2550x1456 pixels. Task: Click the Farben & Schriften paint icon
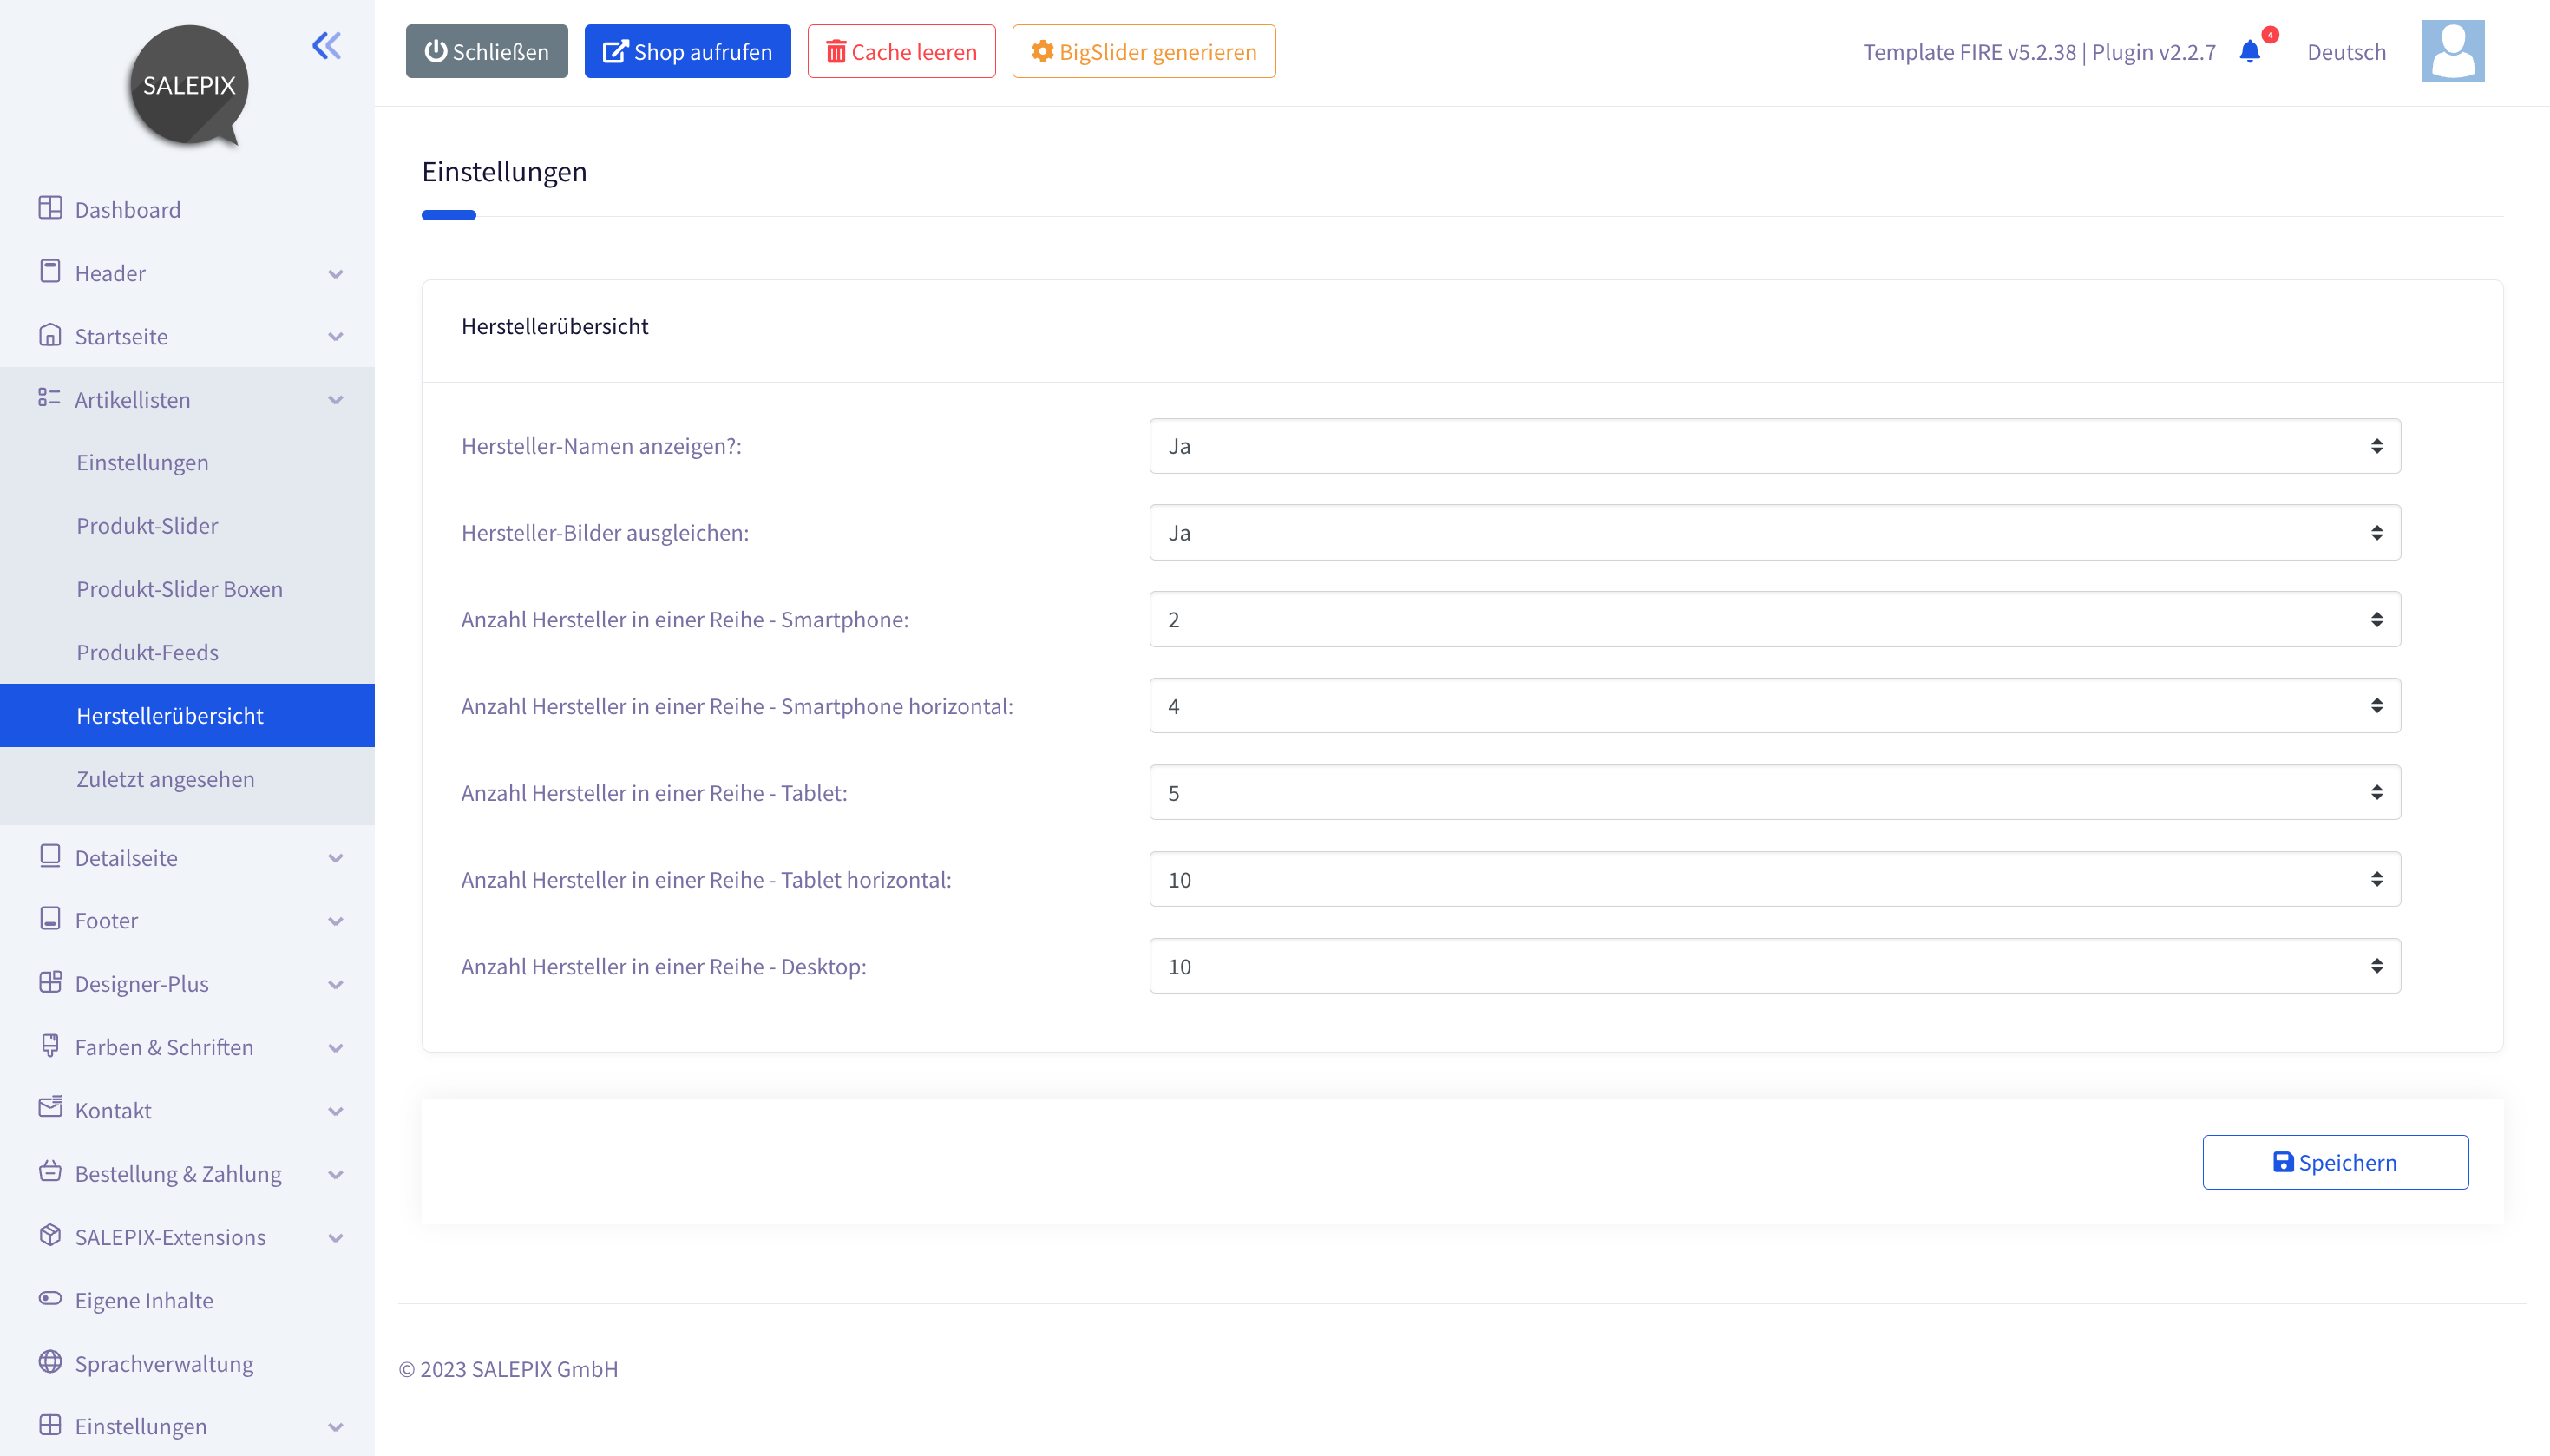tap(50, 1045)
